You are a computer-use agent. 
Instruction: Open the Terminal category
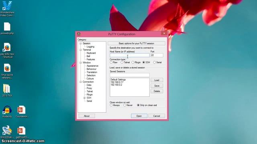pos(87,50)
